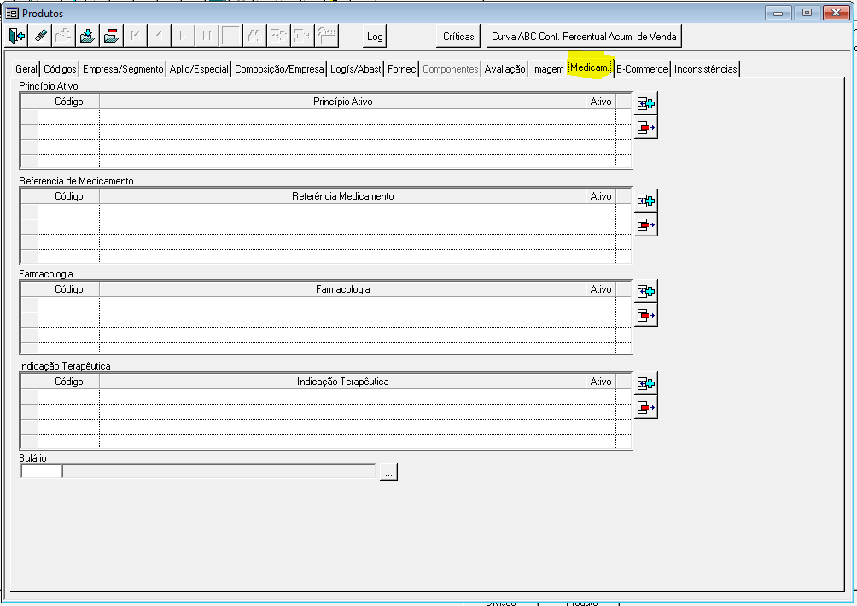Click the Bulário code input field
Viewport: 857px width, 606px height.
pos(41,471)
